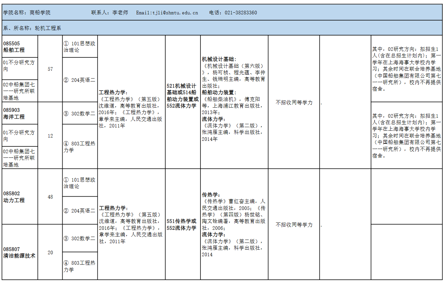Screen dimensions: 444x281
Task: Select the enrollment quota cell showing 57
Action: [x=50, y=69]
